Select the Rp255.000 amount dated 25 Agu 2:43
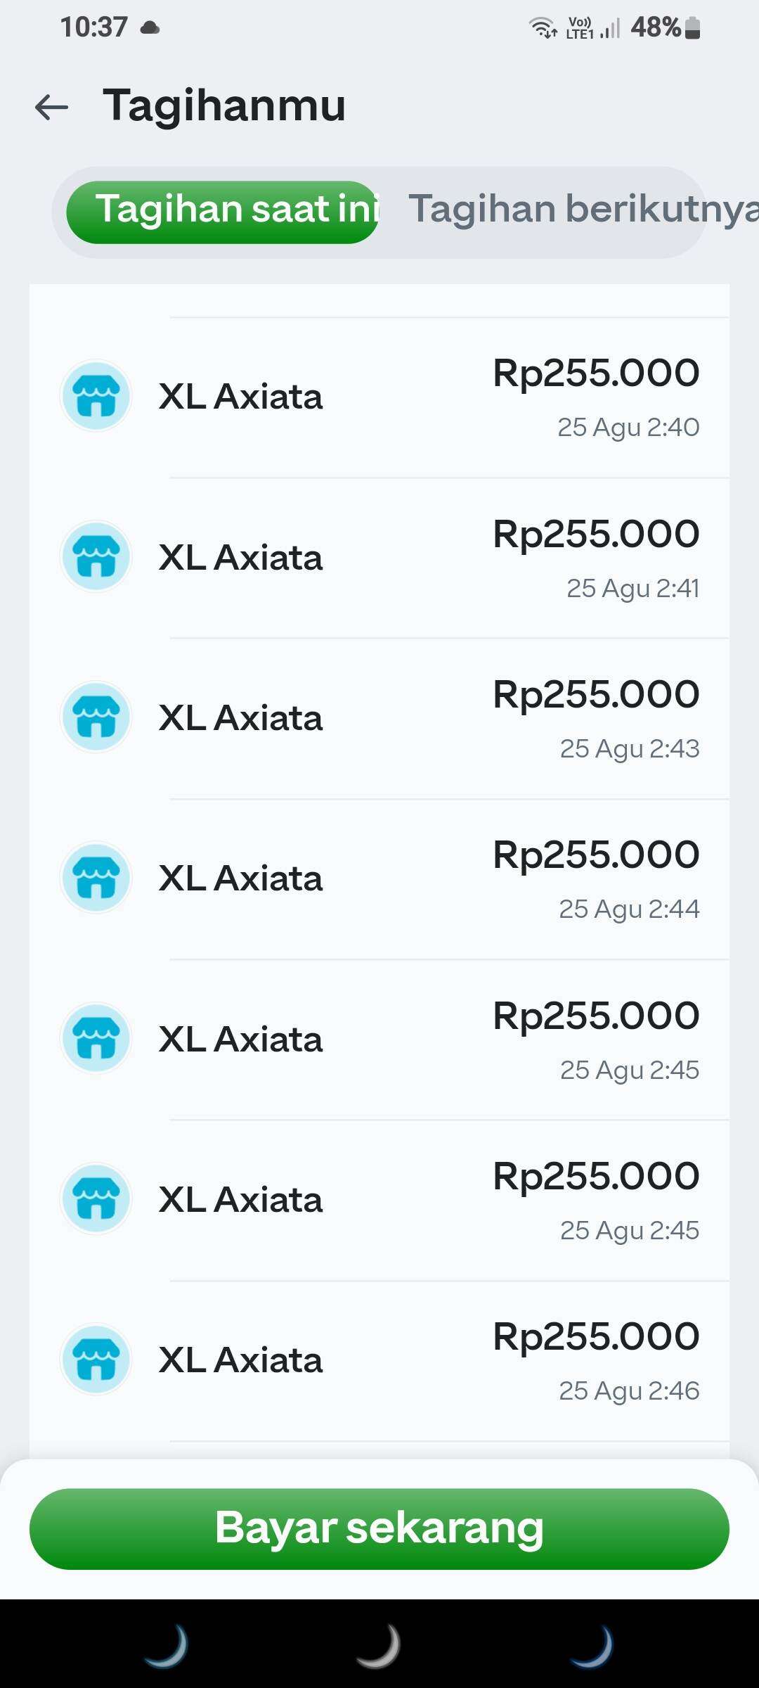 point(596,695)
